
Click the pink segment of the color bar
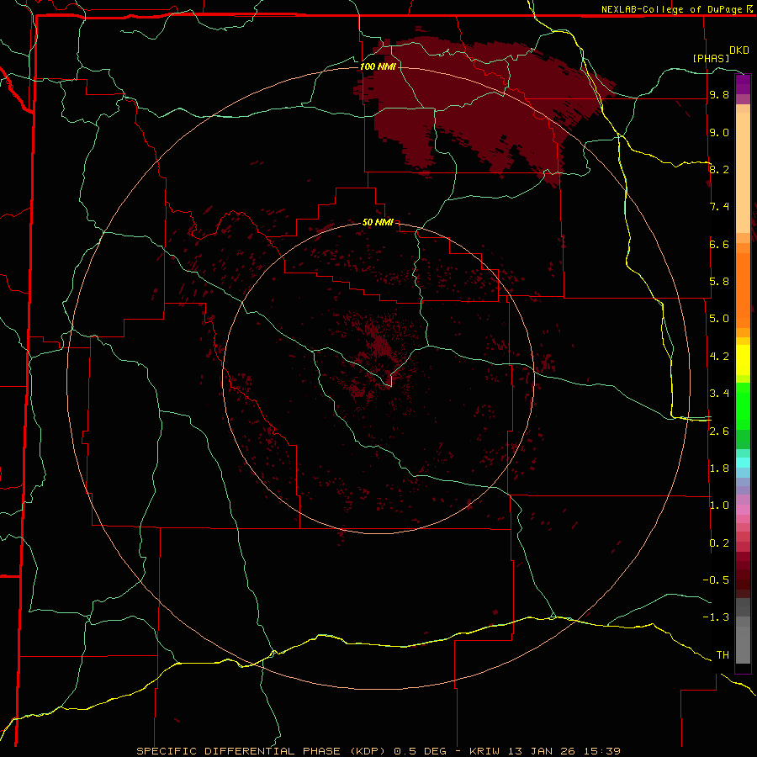coord(743,510)
